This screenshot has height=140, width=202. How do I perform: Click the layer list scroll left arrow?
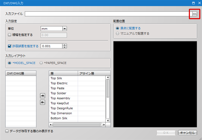50,125
